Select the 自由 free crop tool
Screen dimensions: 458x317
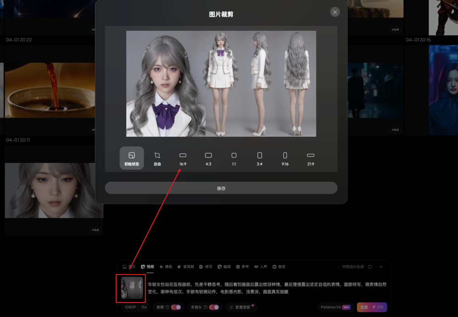pyautogui.click(x=157, y=158)
